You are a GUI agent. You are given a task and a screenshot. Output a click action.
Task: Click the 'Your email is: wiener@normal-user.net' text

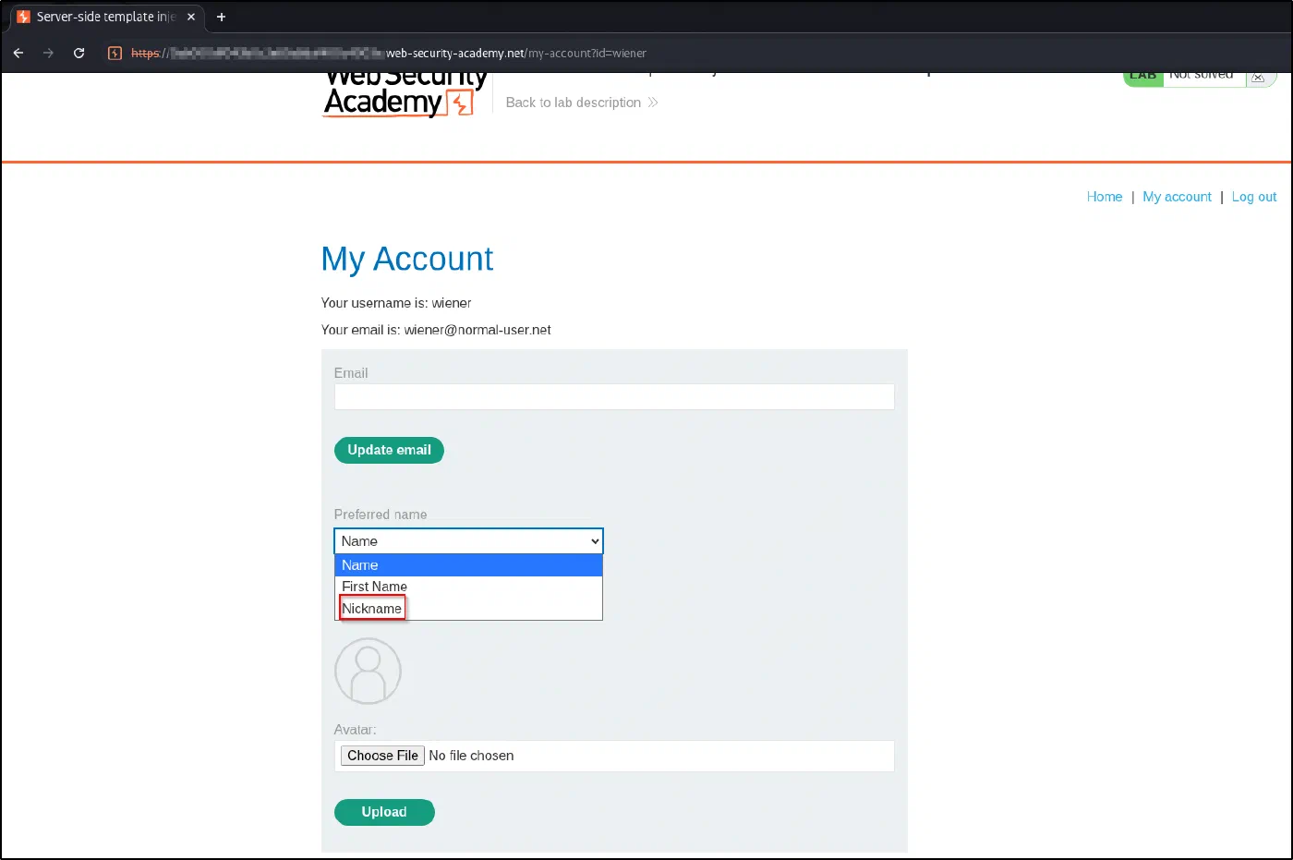pos(436,330)
